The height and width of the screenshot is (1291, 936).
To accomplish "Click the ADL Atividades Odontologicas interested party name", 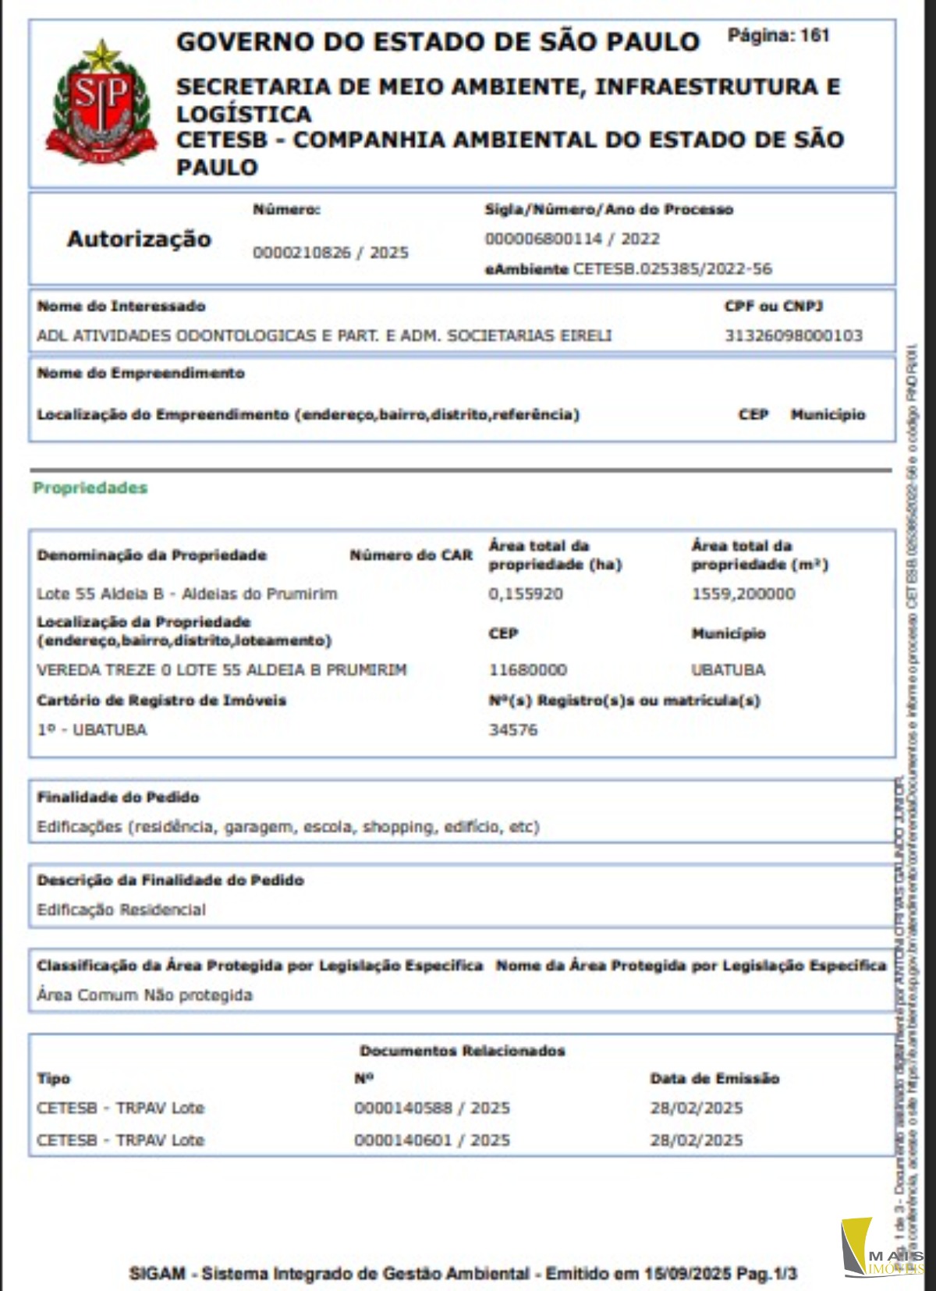I will [x=324, y=335].
